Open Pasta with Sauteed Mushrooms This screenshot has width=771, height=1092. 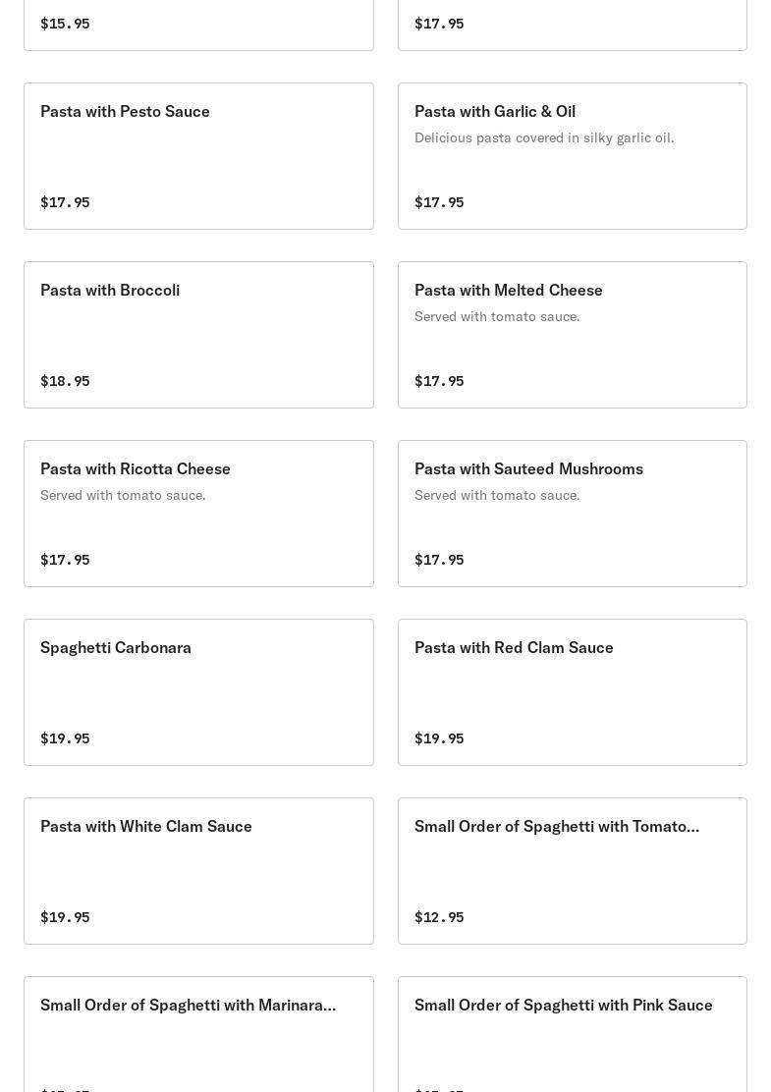click(x=572, y=514)
